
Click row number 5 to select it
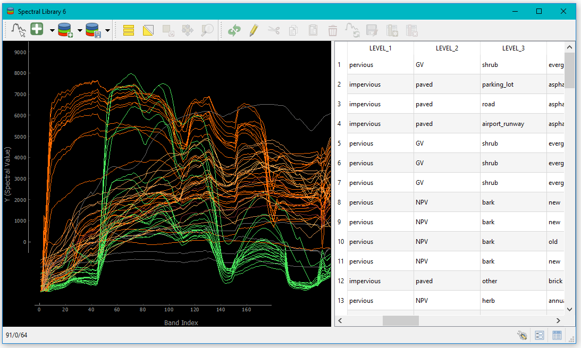click(340, 143)
